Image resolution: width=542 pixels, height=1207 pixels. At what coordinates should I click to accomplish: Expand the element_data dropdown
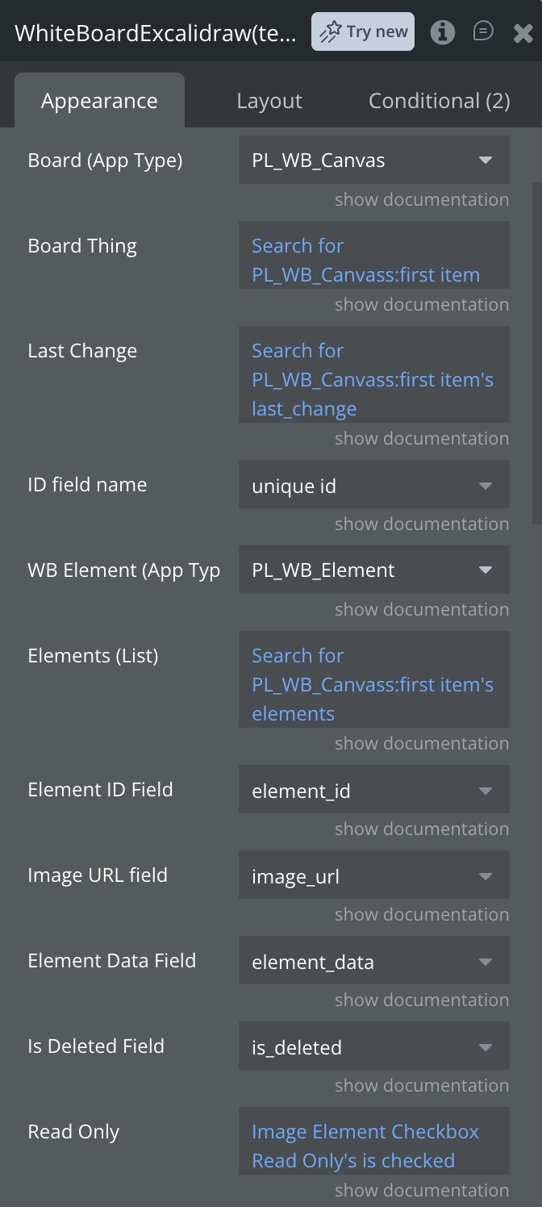(x=374, y=960)
